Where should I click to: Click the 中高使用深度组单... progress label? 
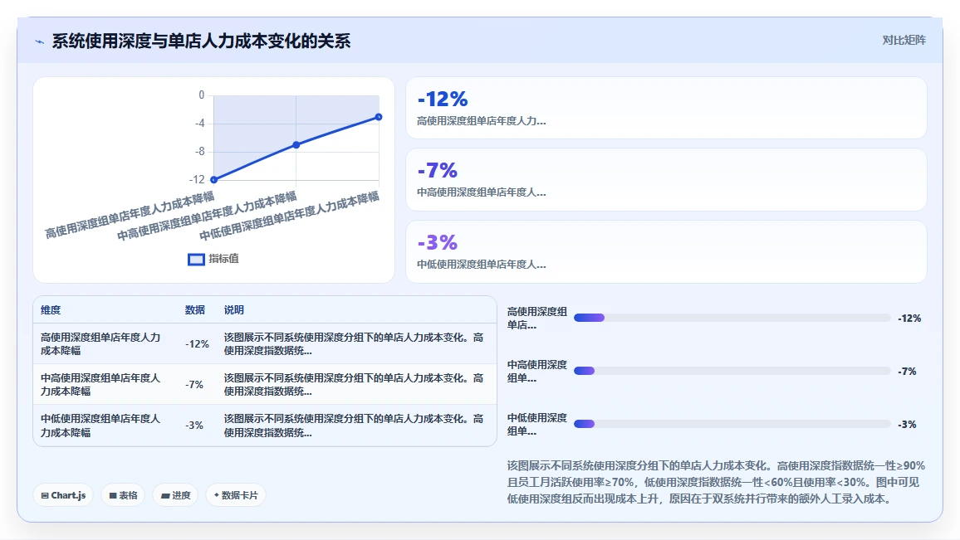point(537,372)
